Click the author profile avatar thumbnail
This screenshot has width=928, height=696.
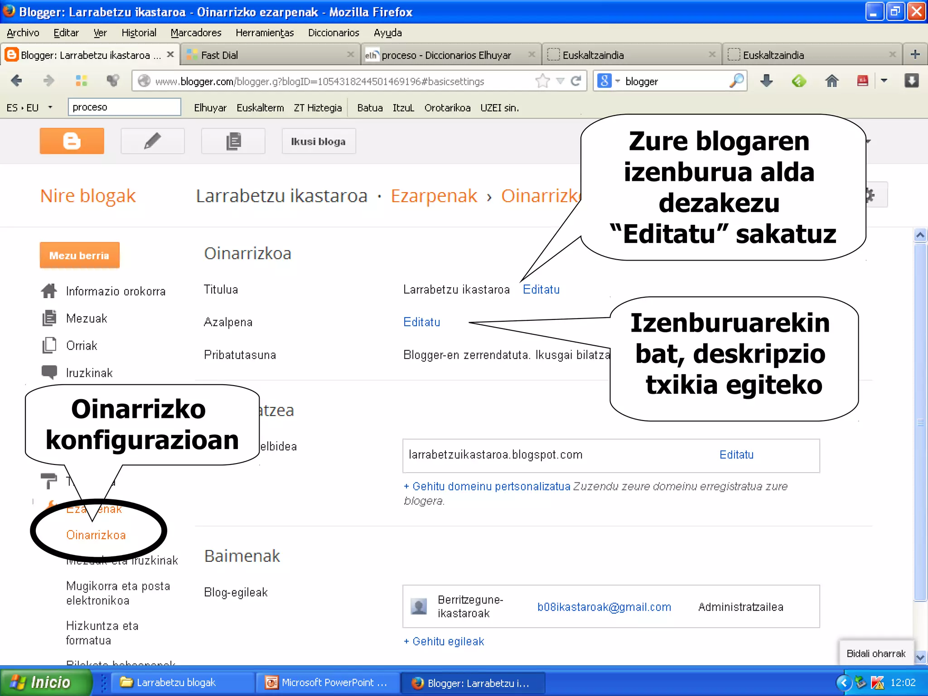click(x=419, y=606)
